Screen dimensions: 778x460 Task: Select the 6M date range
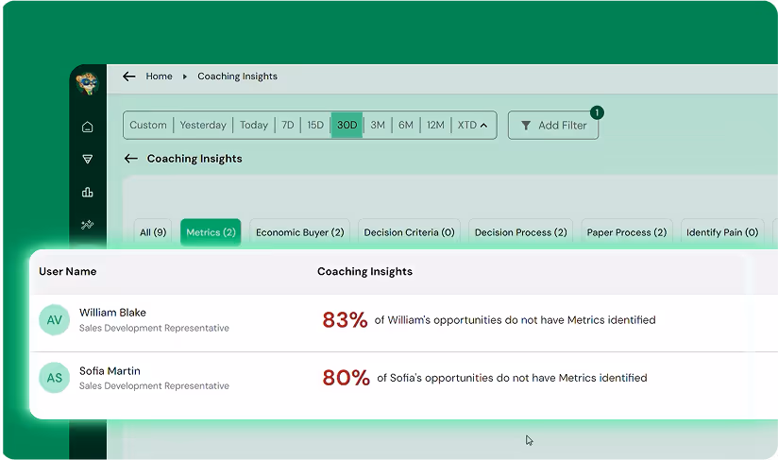click(x=406, y=125)
